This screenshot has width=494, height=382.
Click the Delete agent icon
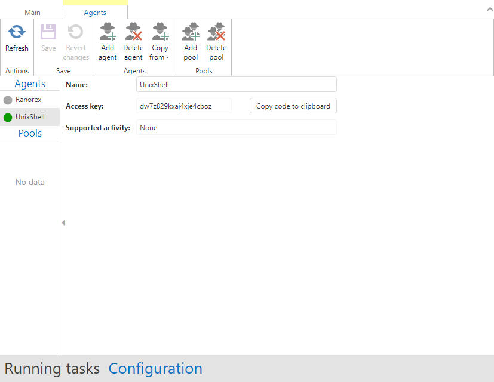pyautogui.click(x=133, y=32)
